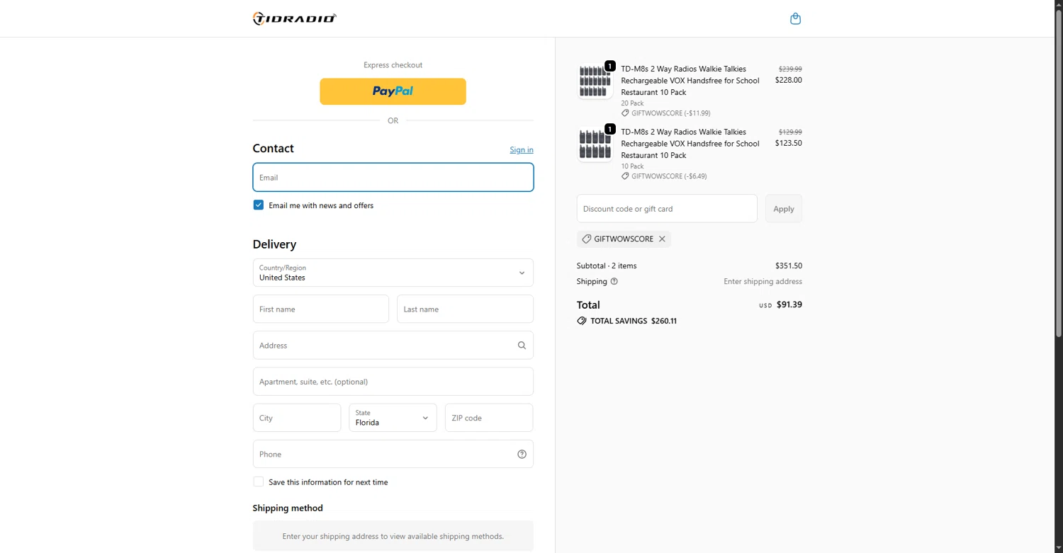This screenshot has width=1063, height=553.
Task: Click the Discount code or gift card field
Action: pos(666,209)
